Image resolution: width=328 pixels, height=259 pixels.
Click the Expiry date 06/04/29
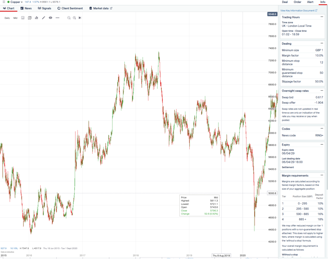288,153
